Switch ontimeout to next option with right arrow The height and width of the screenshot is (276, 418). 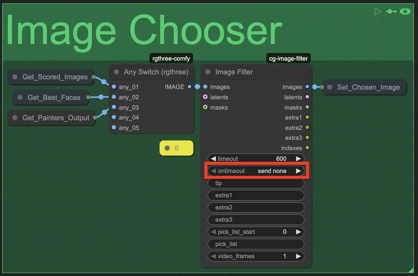pyautogui.click(x=298, y=171)
